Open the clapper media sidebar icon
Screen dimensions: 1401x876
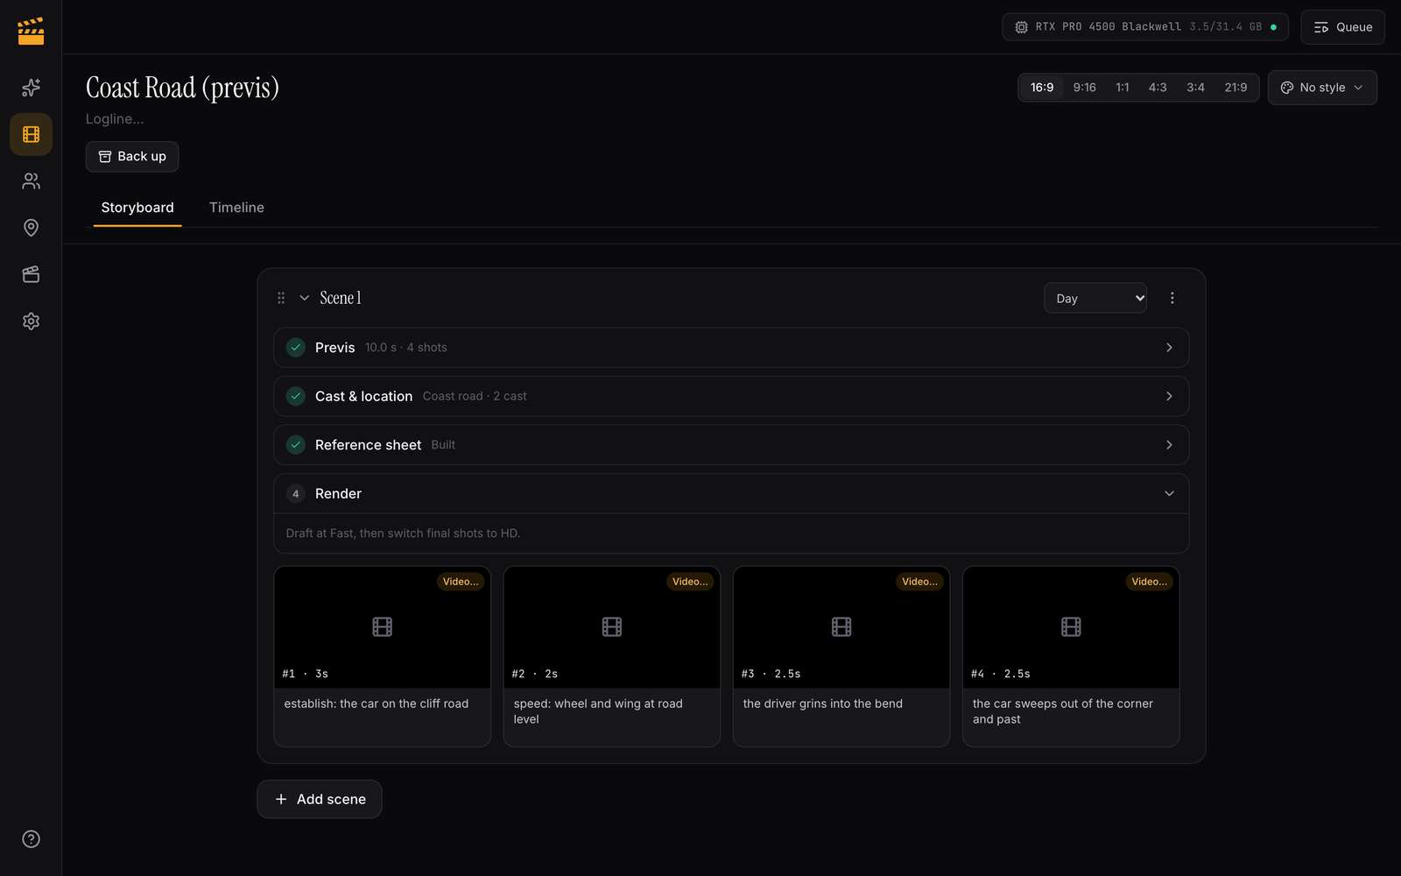[31, 274]
